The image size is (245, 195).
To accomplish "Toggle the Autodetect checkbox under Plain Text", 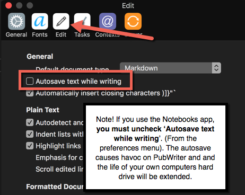I will (30, 122).
